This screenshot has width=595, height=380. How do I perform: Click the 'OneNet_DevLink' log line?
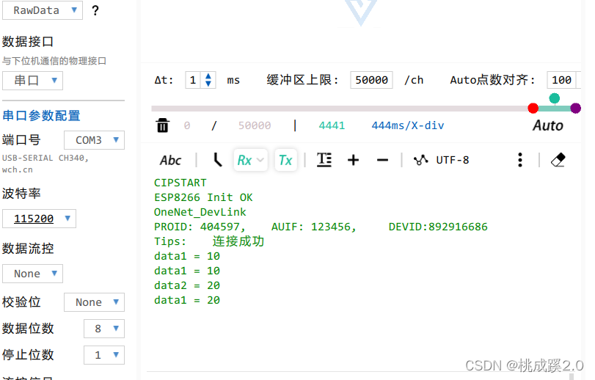pos(200,213)
